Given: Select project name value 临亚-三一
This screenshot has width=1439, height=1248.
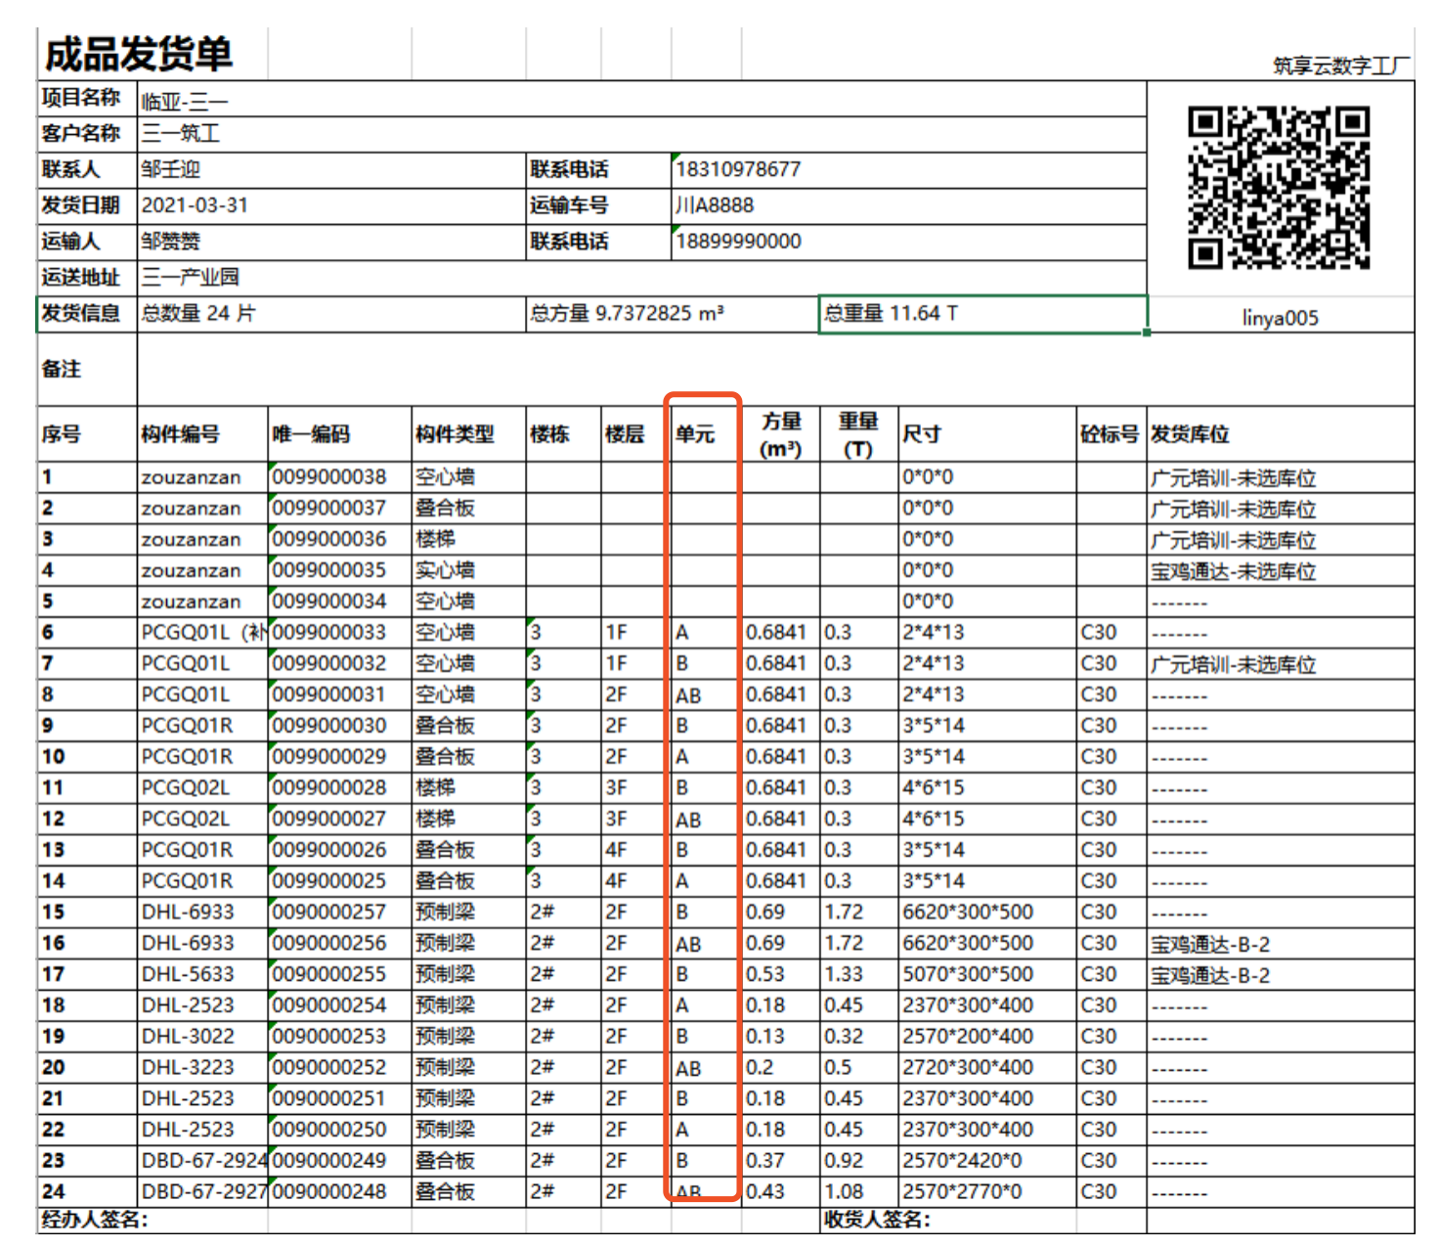Looking at the screenshot, I should click(185, 101).
